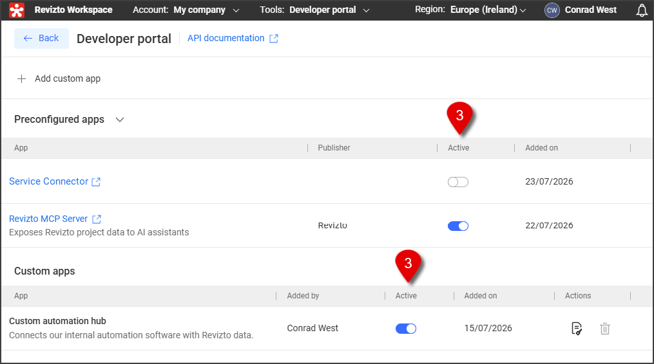Open Tools Developer portal dropdown
Image resolution: width=654 pixels, height=364 pixels.
pos(315,10)
